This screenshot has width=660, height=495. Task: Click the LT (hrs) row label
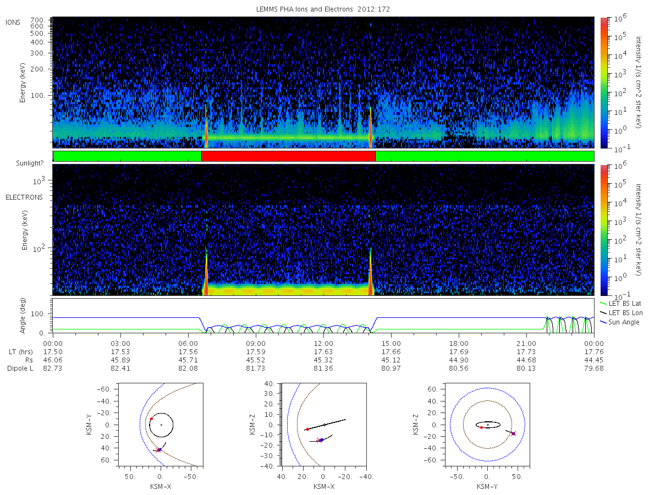(x=21, y=351)
